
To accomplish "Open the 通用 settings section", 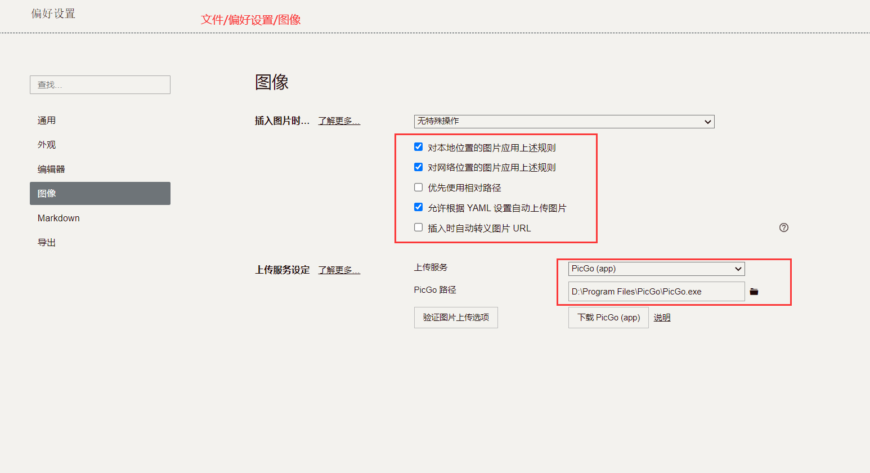I will (47, 121).
